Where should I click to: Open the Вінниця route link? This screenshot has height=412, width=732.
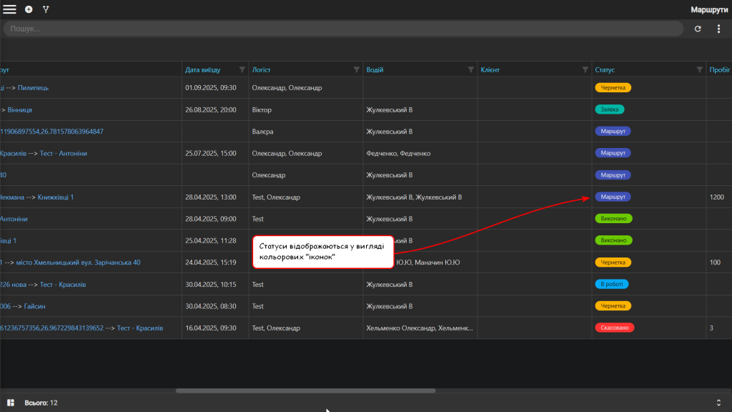(19, 109)
